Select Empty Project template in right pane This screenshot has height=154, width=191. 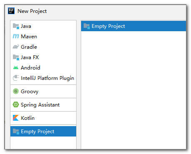(134, 26)
